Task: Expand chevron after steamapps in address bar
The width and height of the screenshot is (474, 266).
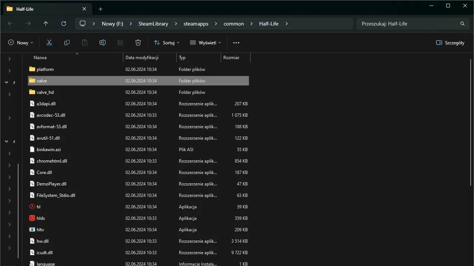Action: pos(216,24)
